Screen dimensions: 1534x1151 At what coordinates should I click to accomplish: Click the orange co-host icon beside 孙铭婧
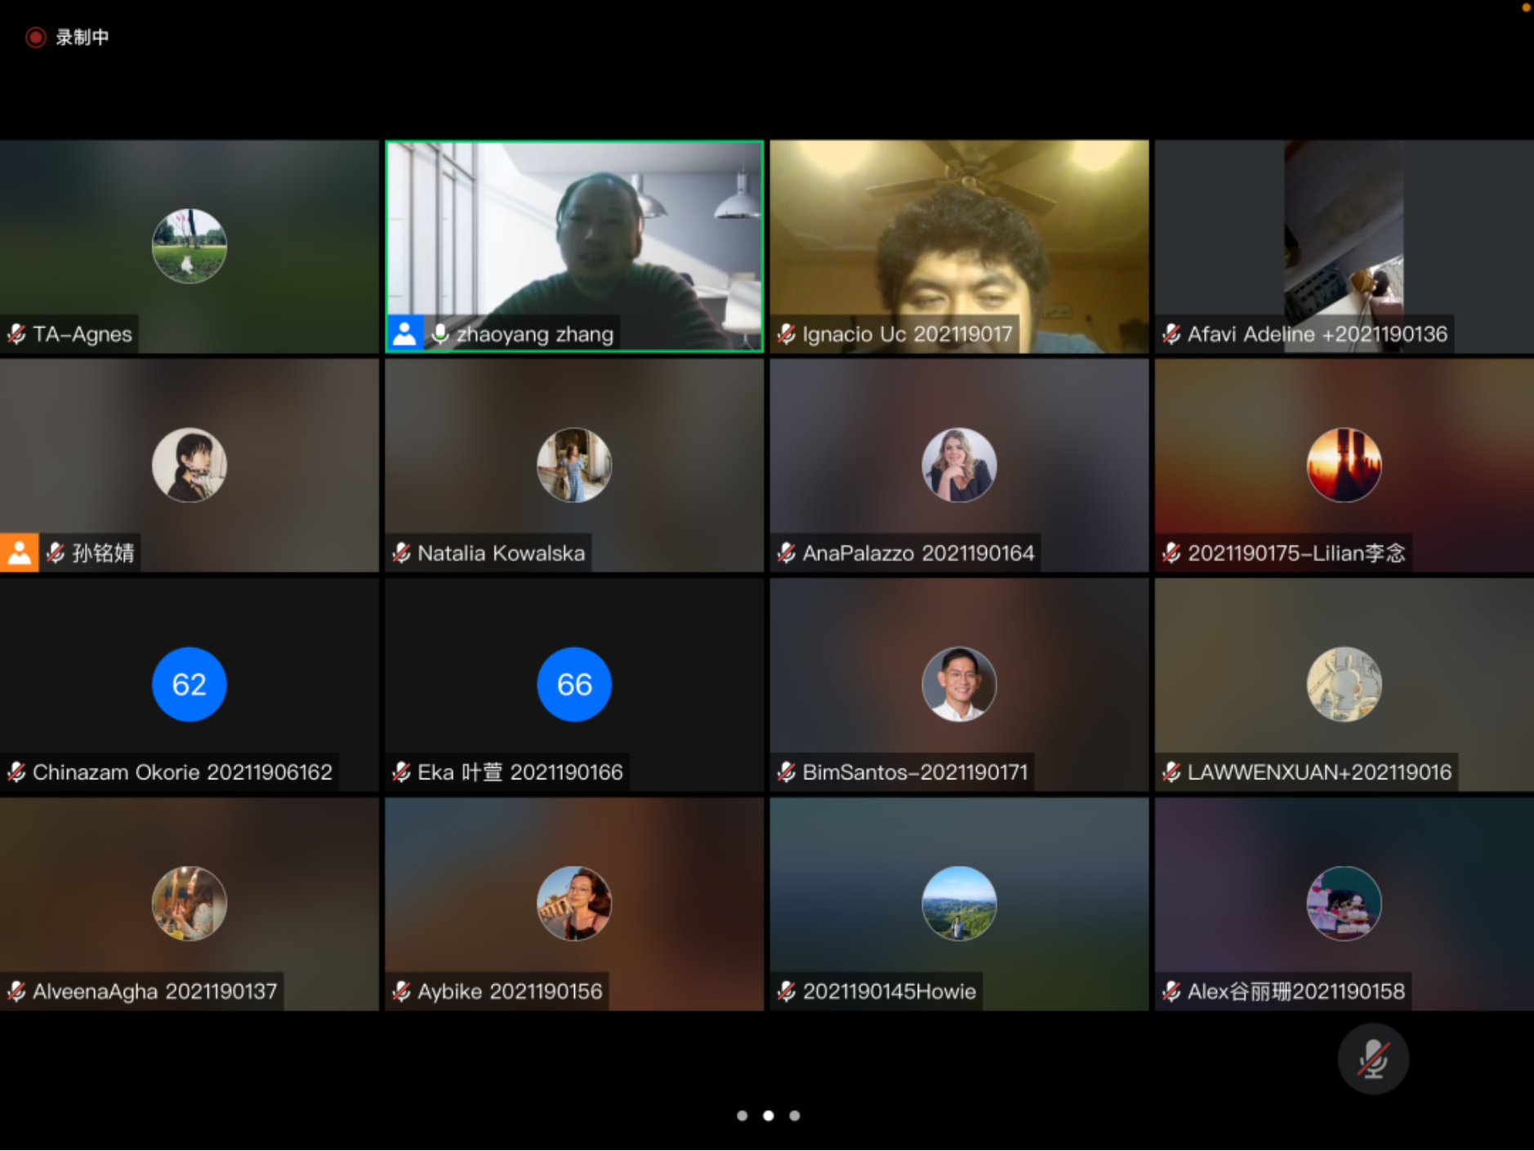point(19,553)
